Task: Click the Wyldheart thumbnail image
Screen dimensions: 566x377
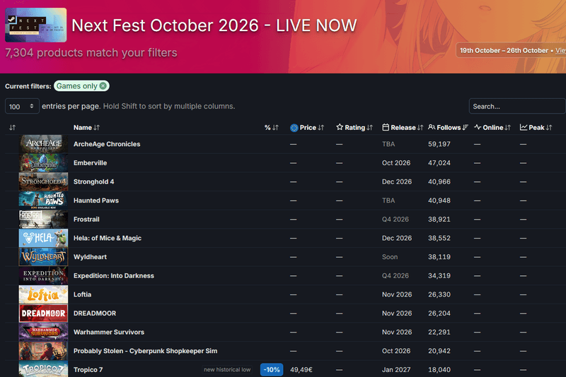Action: (43, 257)
